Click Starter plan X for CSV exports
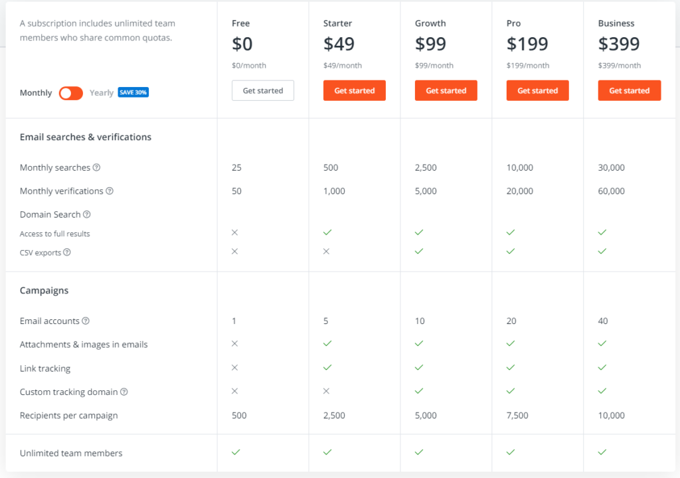Image resolution: width=680 pixels, height=478 pixels. [326, 251]
